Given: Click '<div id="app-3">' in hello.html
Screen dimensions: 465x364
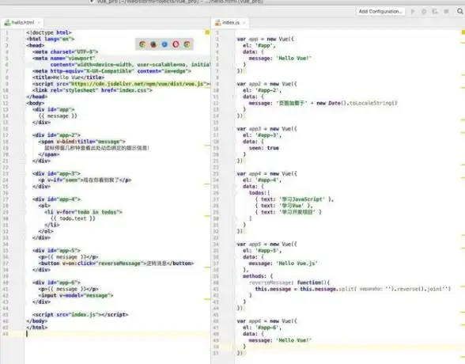Looking at the screenshot, I should pos(56,173).
